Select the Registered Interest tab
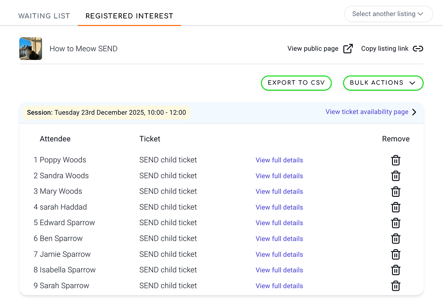Image resolution: width=443 pixels, height=303 pixels. coord(129,16)
